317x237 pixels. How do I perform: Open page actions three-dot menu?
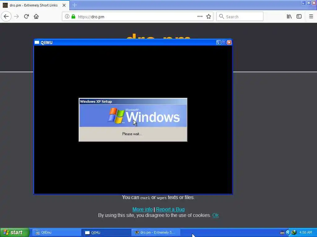click(200, 17)
